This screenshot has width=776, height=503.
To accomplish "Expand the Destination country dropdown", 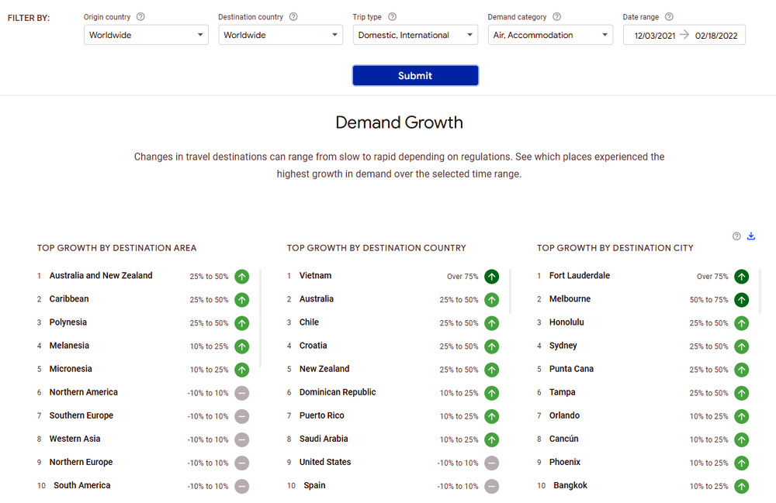I will [280, 35].
